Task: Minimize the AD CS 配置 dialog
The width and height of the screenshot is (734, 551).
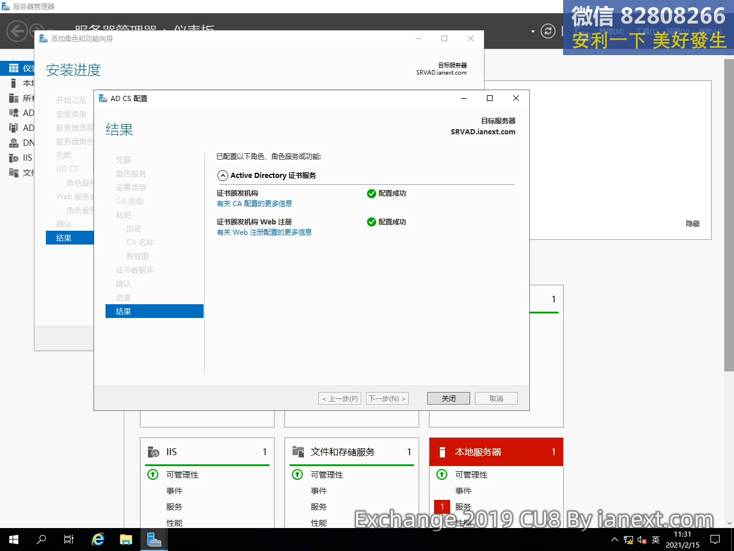Action: (464, 98)
